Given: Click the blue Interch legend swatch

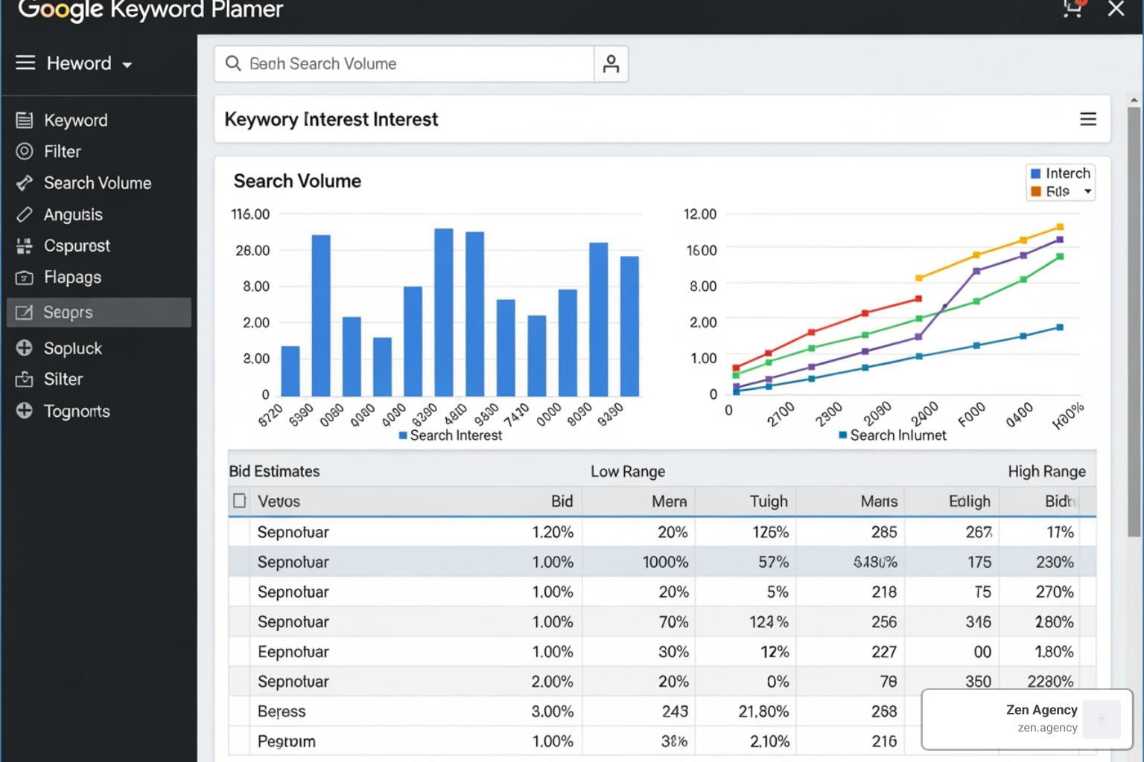Looking at the screenshot, I should pos(1035,173).
